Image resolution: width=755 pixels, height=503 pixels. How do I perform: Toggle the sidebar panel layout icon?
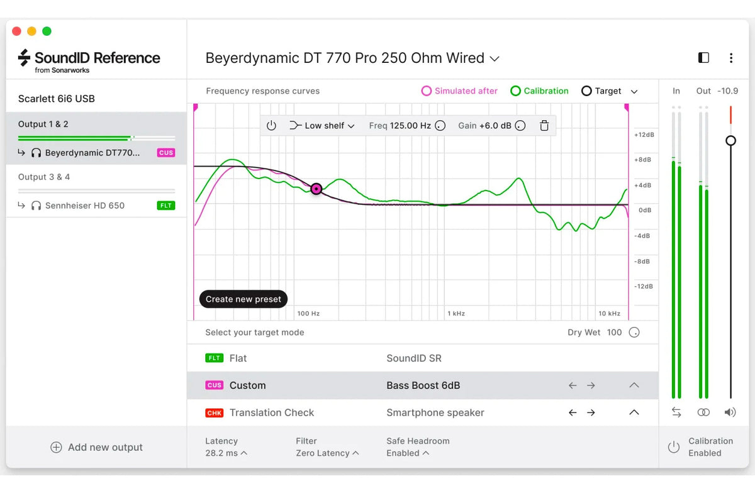click(x=703, y=58)
